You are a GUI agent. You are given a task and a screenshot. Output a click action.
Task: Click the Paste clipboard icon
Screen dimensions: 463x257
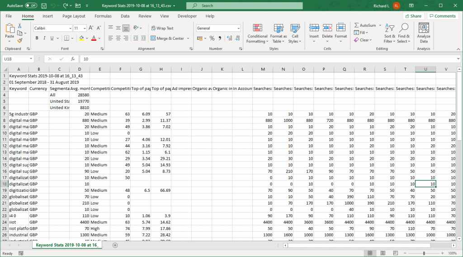(x=9, y=29)
